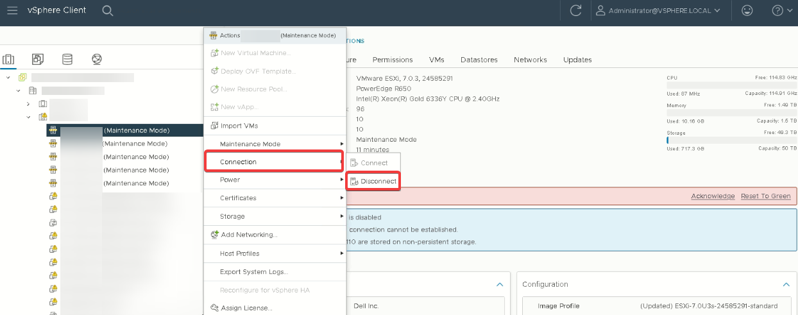This screenshot has width=798, height=315.
Task: Switch to the Updates tab
Action: [x=577, y=60]
